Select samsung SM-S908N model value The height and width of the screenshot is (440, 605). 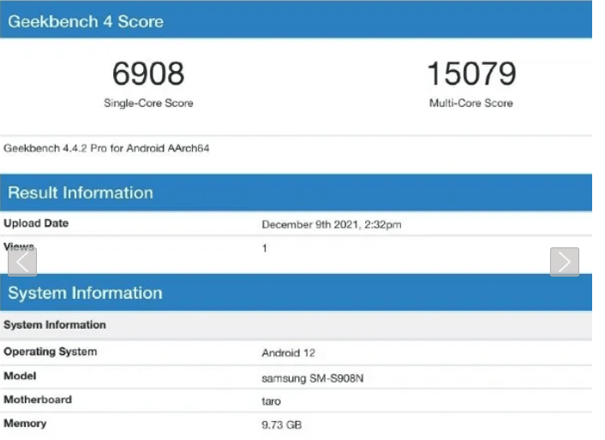point(313,378)
